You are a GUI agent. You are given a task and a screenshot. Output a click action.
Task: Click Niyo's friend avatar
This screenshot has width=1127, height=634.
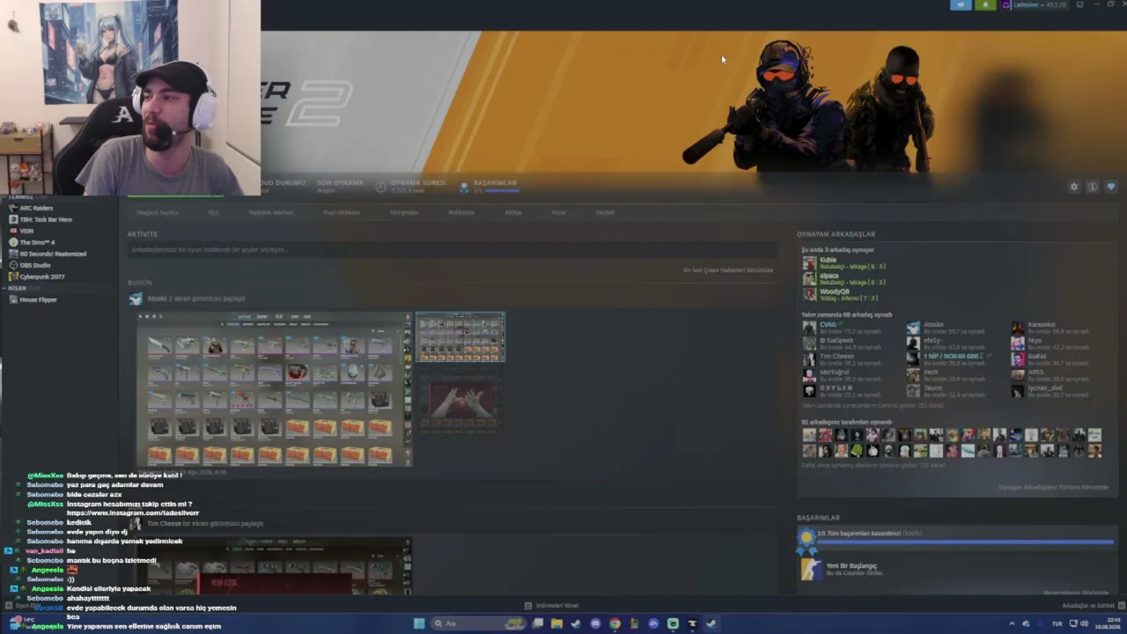click(x=1017, y=343)
